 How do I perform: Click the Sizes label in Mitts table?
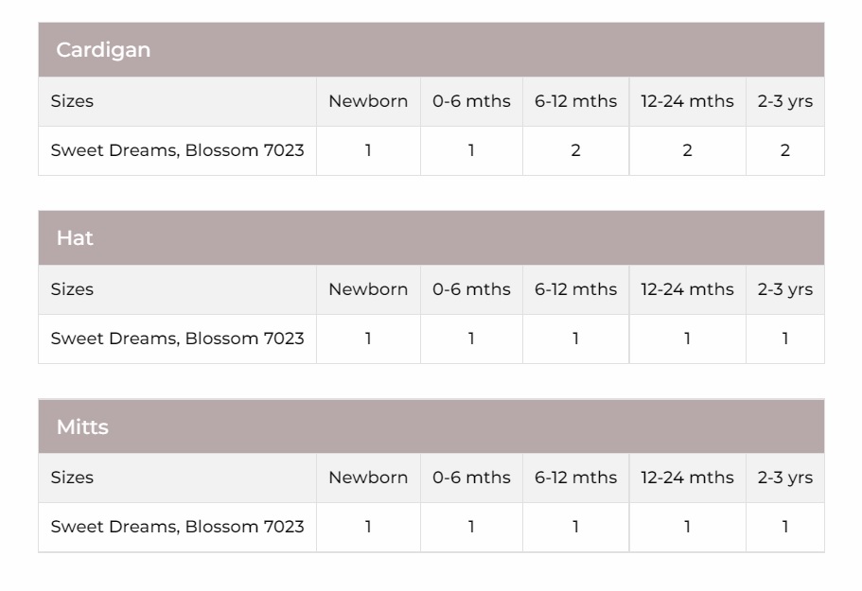click(x=72, y=478)
